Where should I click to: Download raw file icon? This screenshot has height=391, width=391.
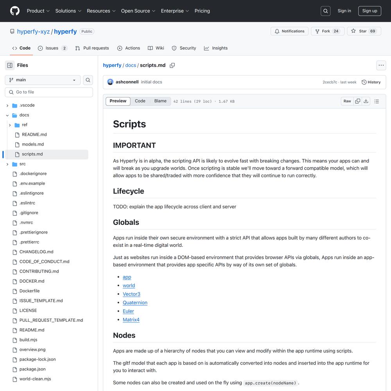pos(366,101)
